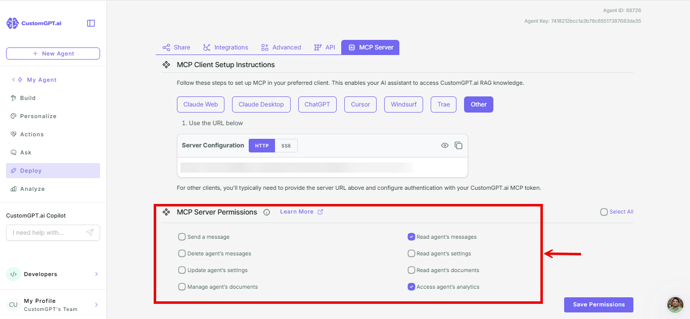
Task: Check Read agent's documents permission
Action: [411, 270]
